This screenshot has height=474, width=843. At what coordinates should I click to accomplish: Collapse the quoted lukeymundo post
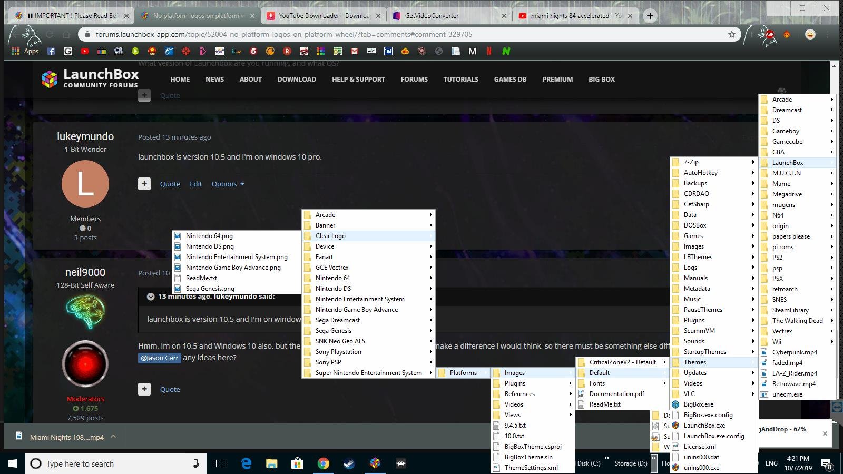[x=151, y=297]
